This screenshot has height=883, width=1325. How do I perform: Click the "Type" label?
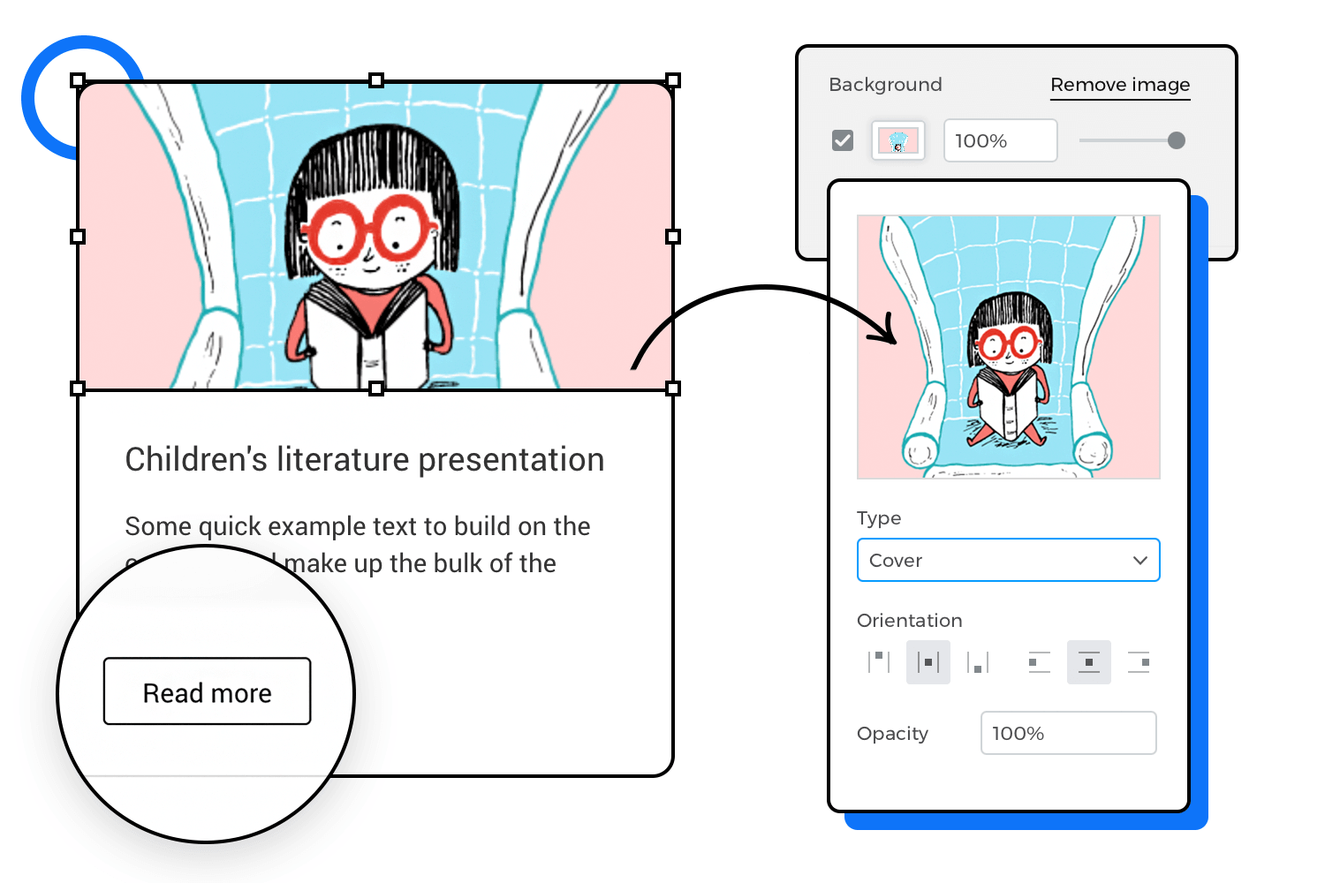click(879, 518)
